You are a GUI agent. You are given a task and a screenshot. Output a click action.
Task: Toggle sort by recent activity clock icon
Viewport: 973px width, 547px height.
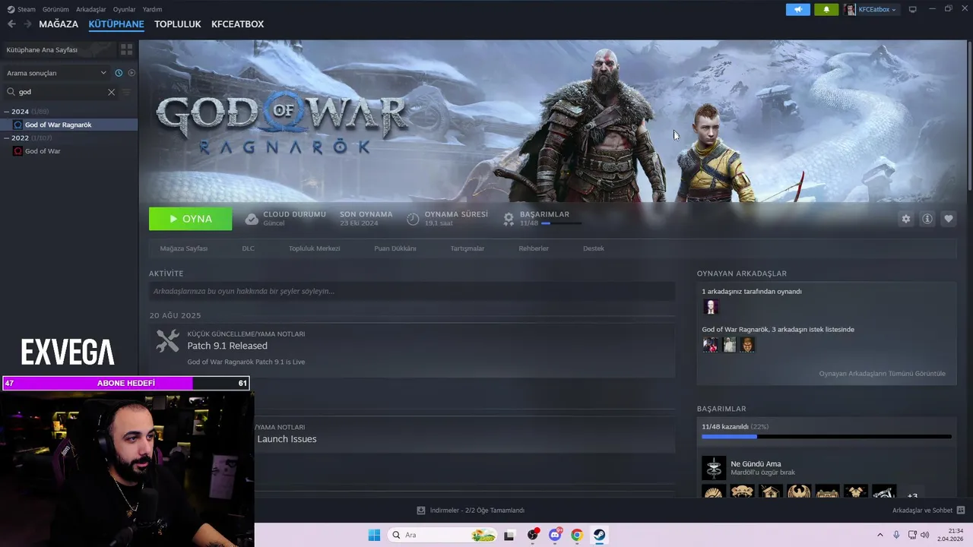click(x=119, y=73)
